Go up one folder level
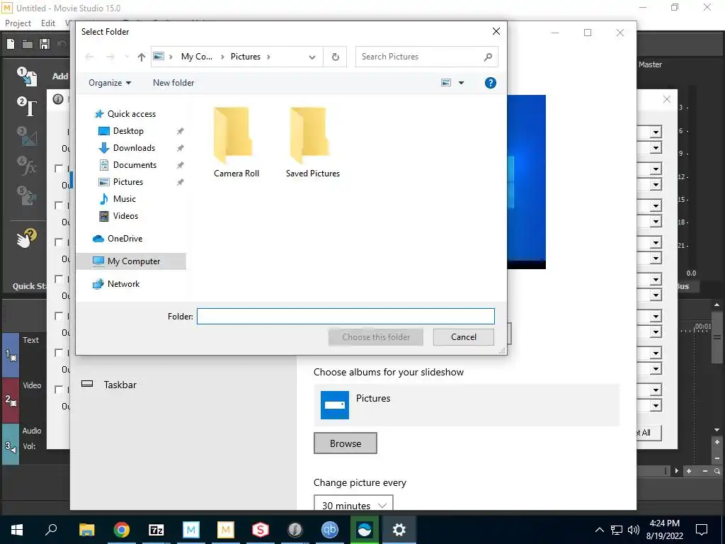Image resolution: width=725 pixels, height=544 pixels. (x=141, y=57)
